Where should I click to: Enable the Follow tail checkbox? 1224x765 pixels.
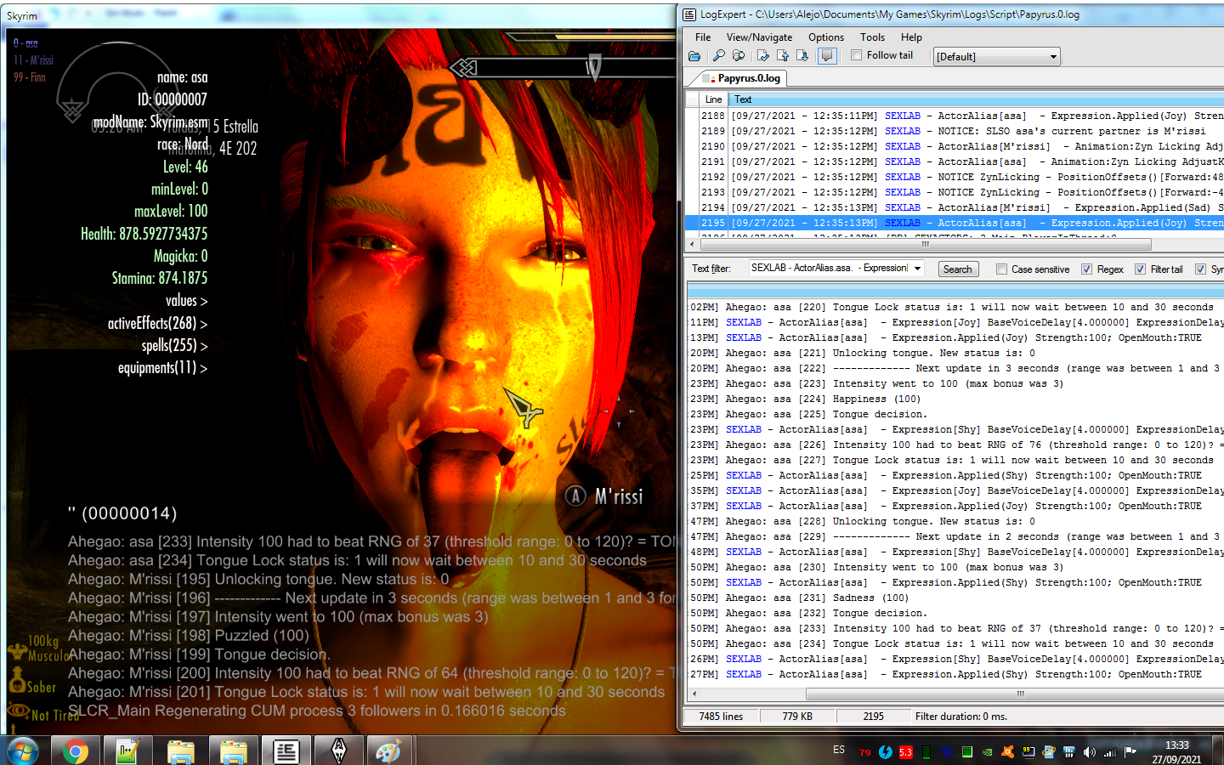857,55
